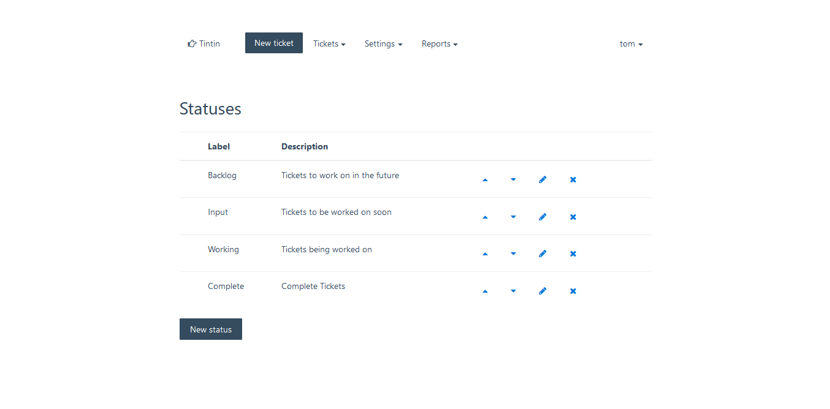The image size is (830, 409).
Task: Remove the Working status
Action: [573, 254]
